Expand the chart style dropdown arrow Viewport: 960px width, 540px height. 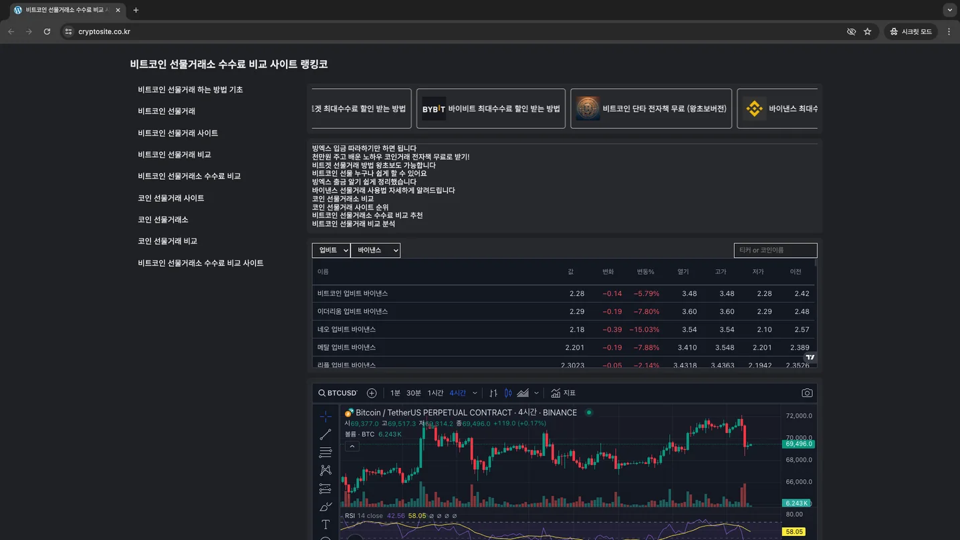536,393
